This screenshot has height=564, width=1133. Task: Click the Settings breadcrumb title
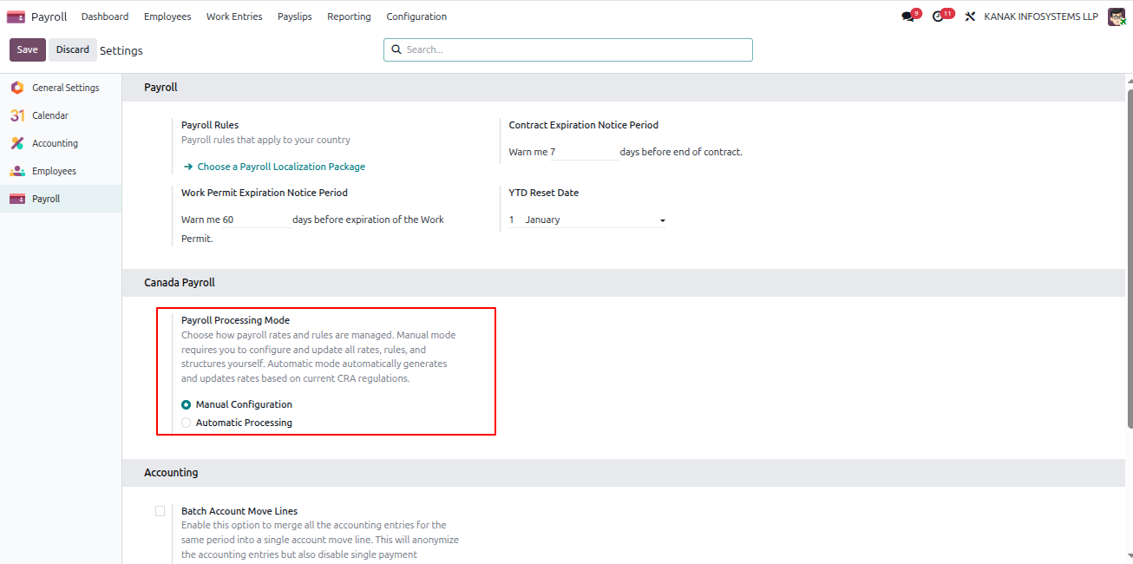121,50
